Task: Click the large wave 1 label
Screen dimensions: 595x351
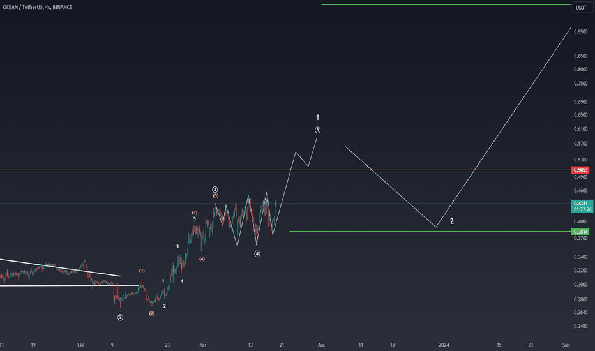Action: tap(318, 117)
